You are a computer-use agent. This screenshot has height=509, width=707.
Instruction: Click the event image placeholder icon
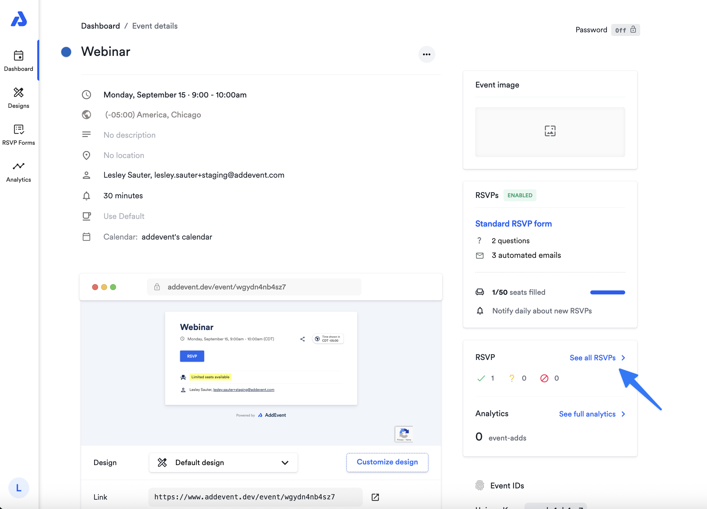(x=550, y=131)
